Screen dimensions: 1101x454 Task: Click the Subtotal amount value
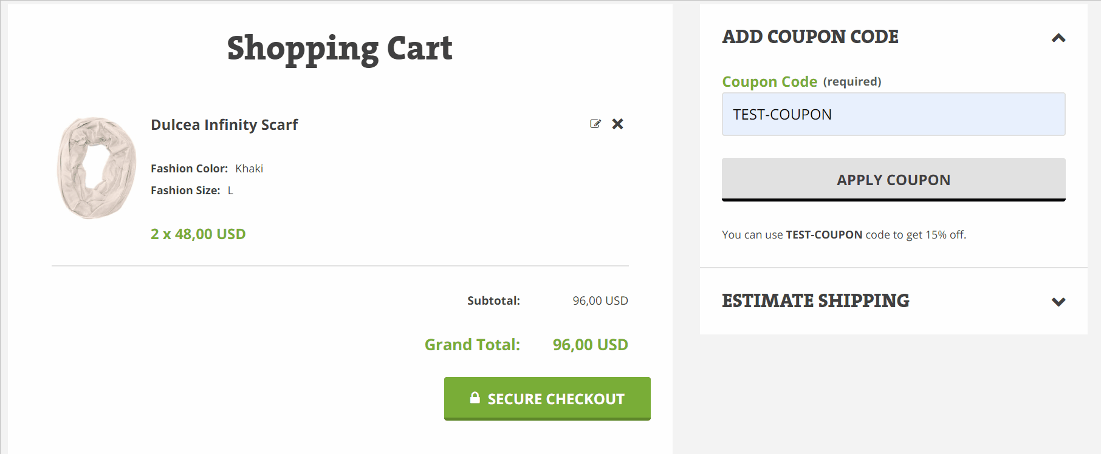[600, 300]
